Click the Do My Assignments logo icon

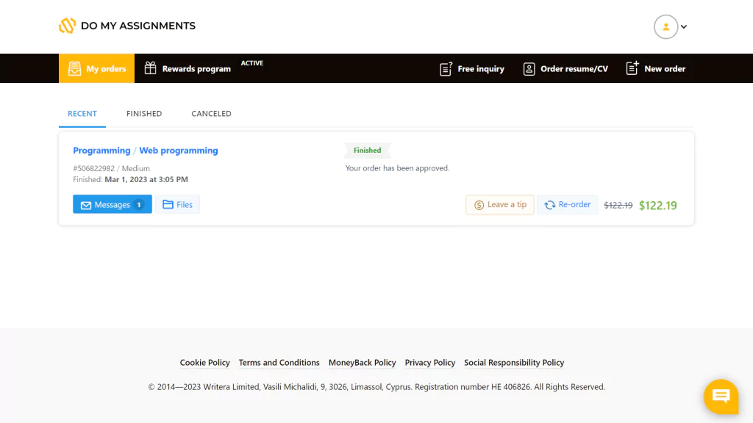point(67,26)
